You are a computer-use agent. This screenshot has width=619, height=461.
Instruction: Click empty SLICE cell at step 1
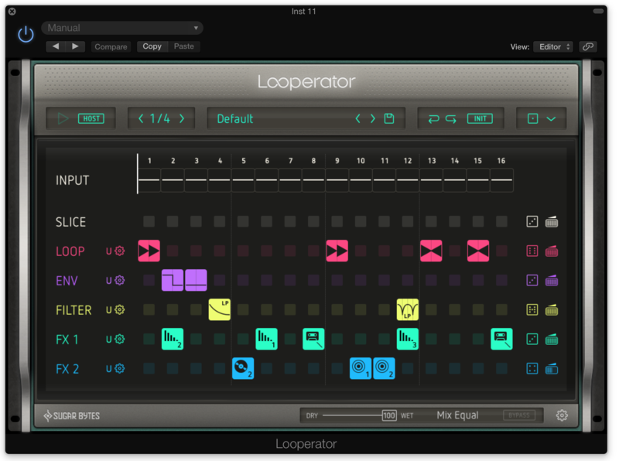tap(149, 221)
